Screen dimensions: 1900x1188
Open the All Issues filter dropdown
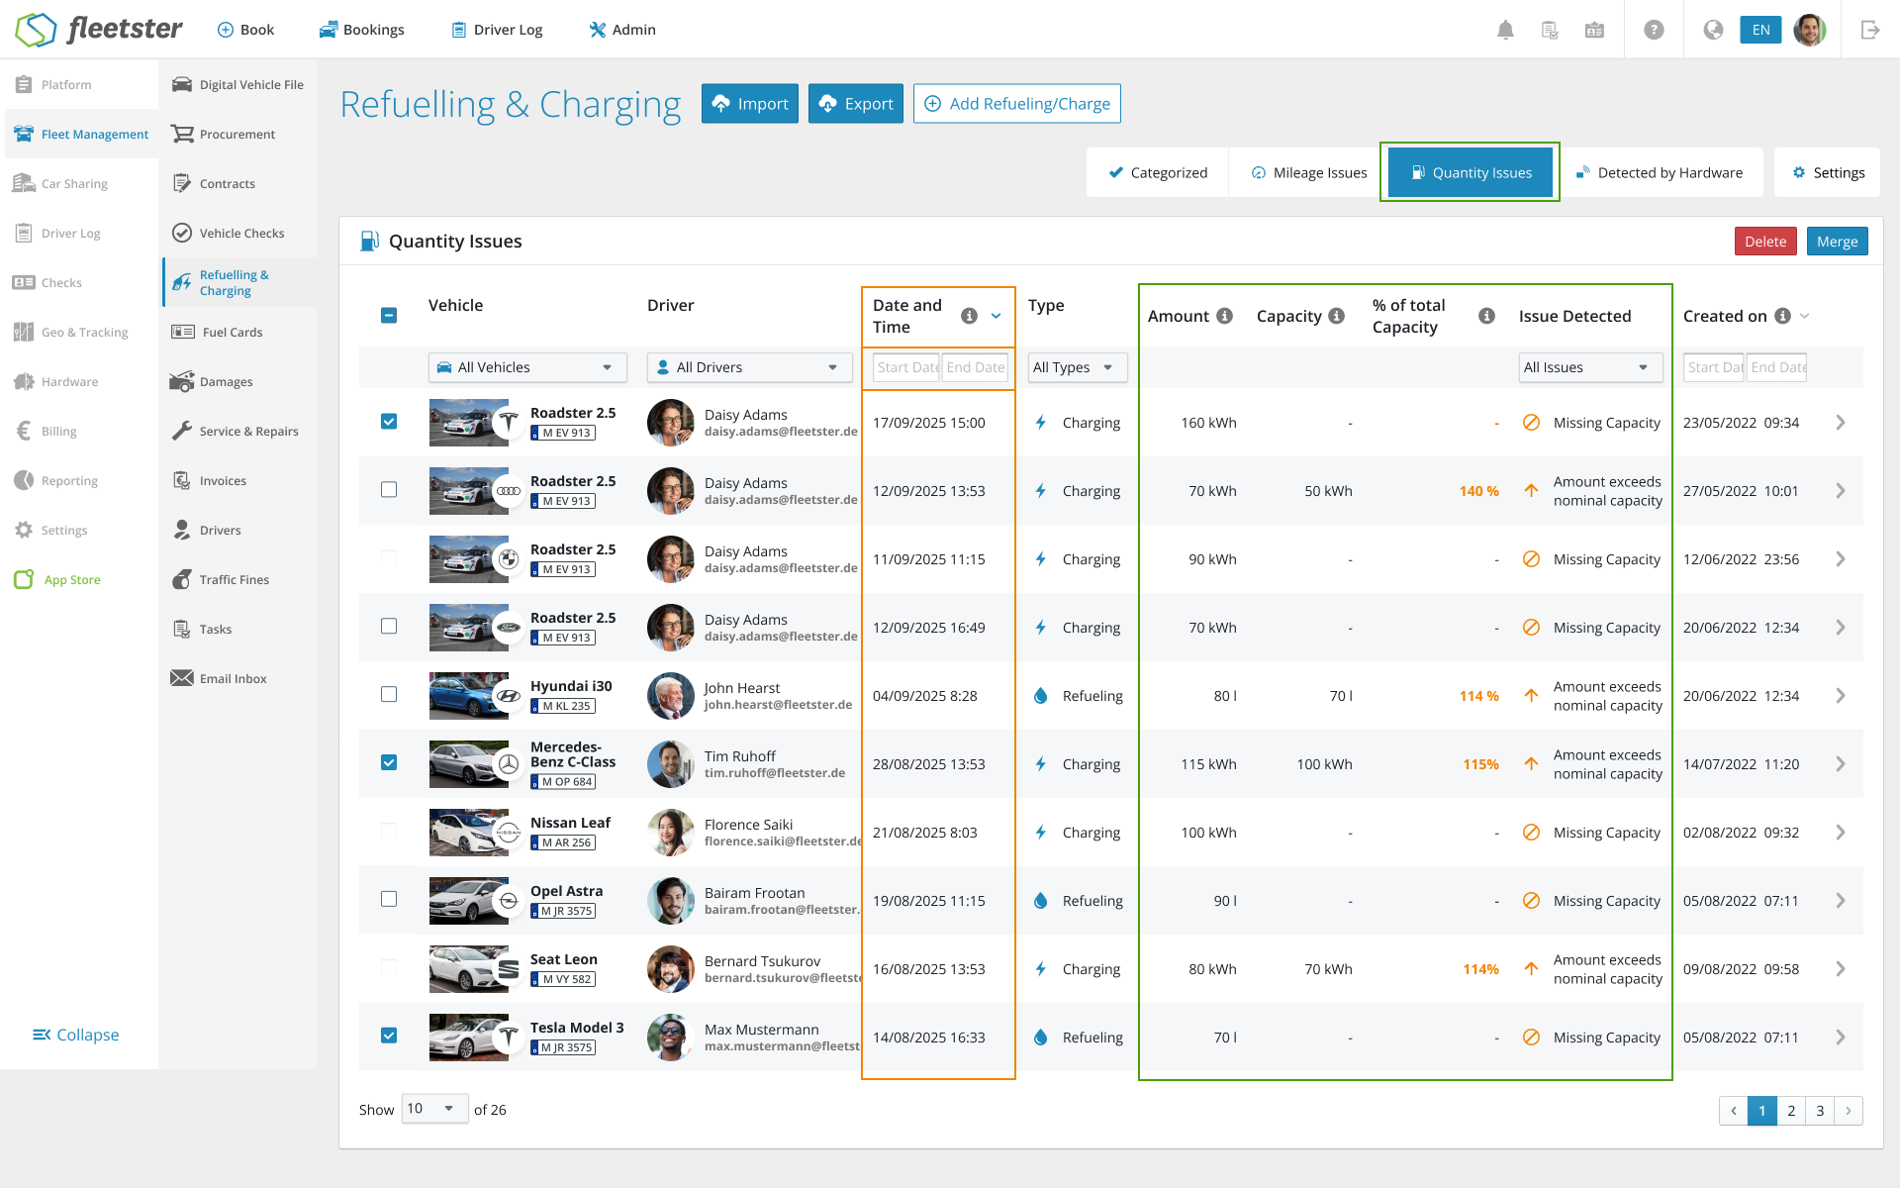coord(1590,367)
